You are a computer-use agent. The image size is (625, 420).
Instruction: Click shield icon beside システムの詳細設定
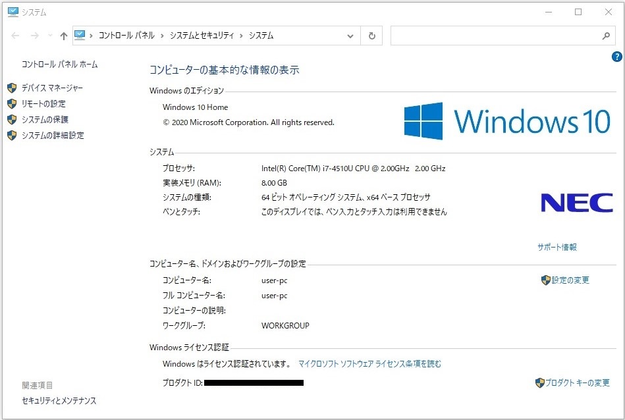coord(12,136)
